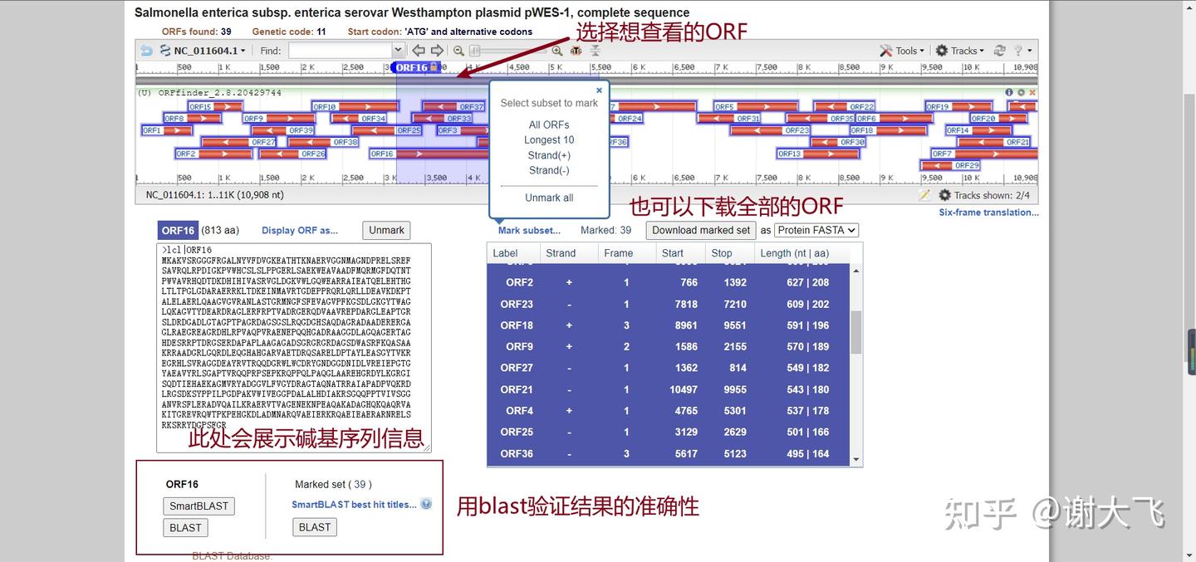
Task: Select the six-frame translation flip icon
Action: (595, 51)
